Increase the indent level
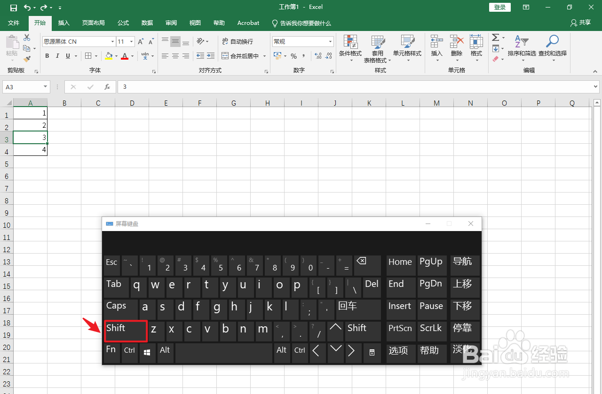602x394 pixels. (x=210, y=56)
